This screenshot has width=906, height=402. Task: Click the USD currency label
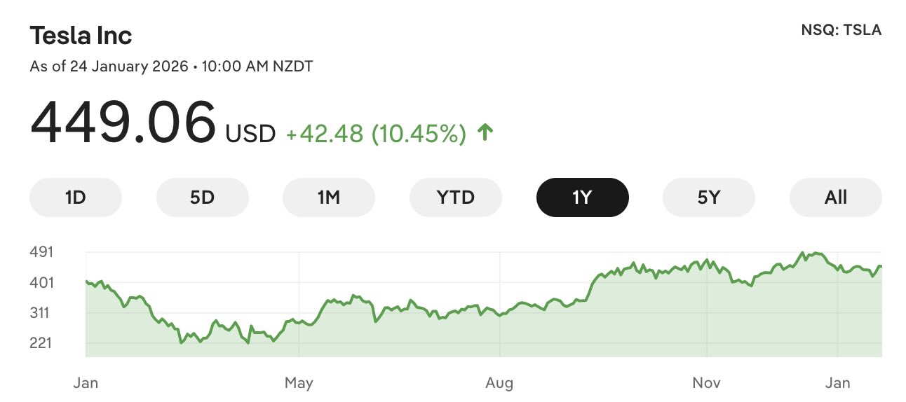[250, 133]
